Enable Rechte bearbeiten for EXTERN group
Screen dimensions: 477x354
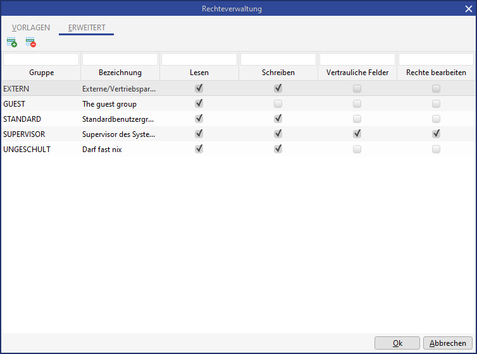(437, 88)
